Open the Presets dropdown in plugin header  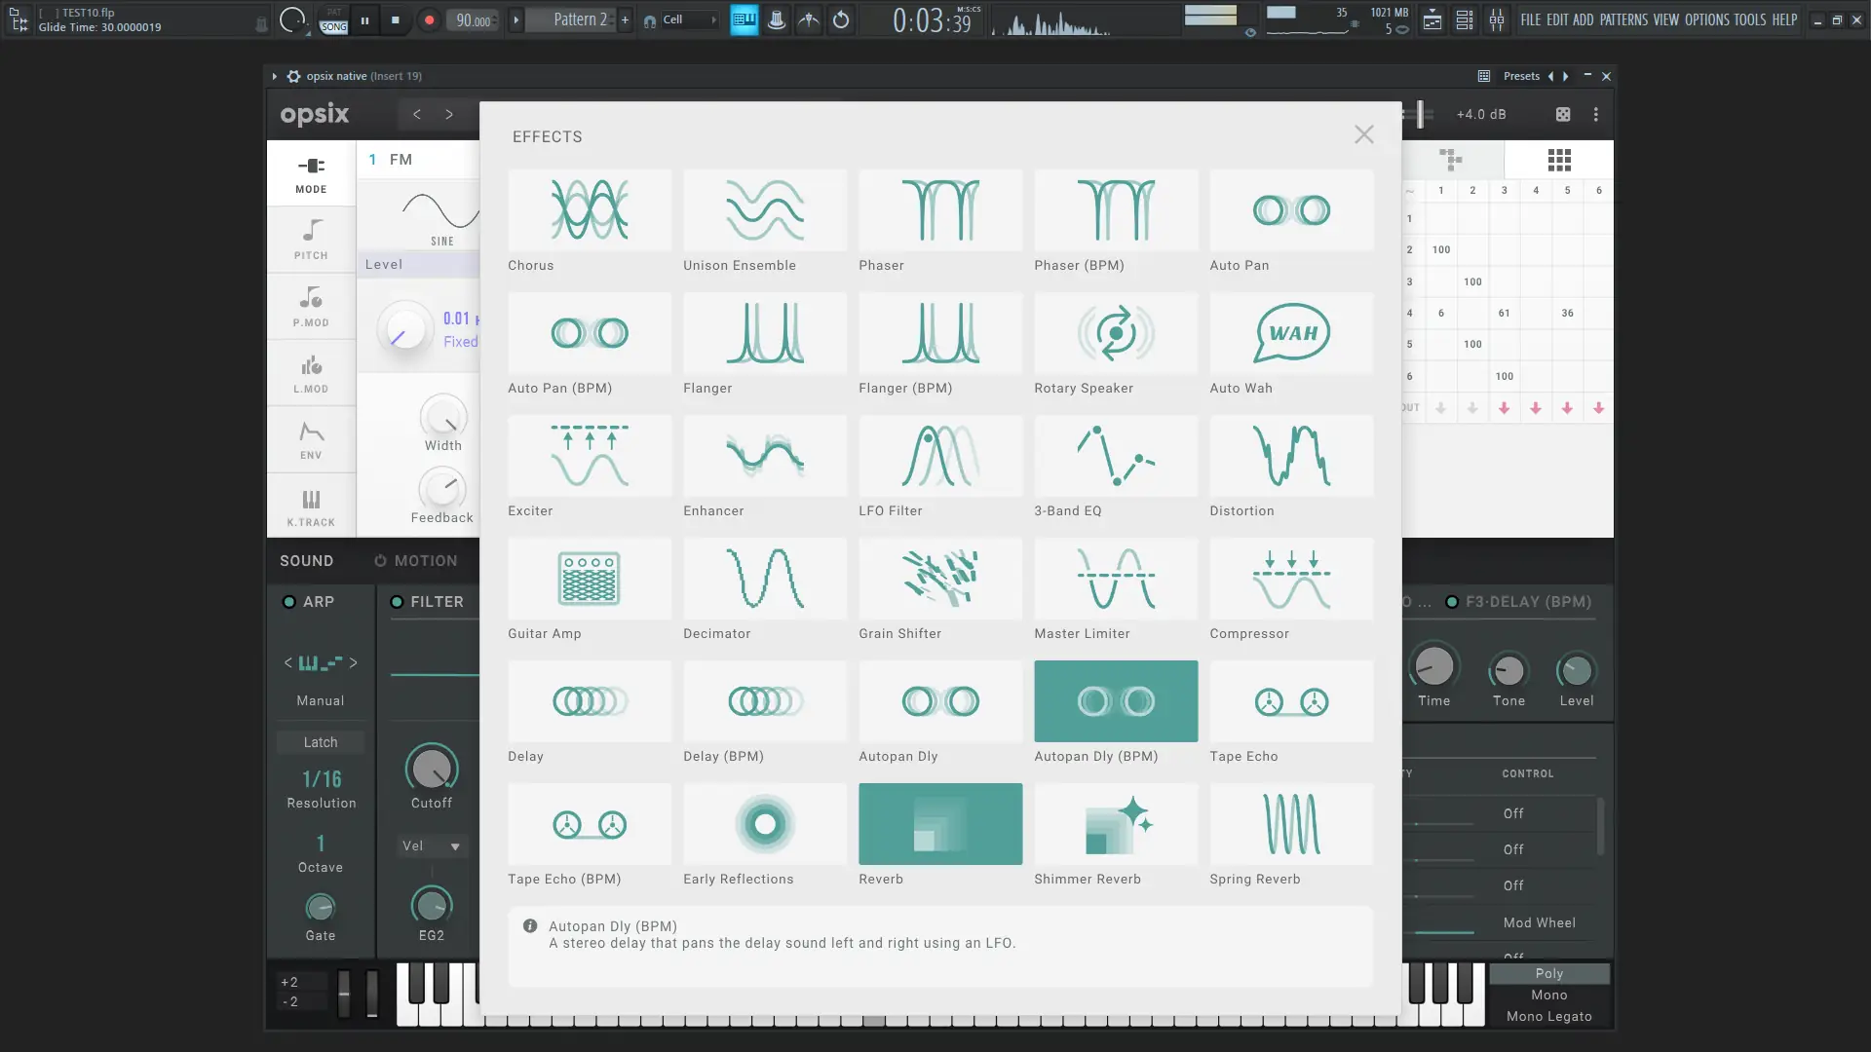tap(1520, 76)
